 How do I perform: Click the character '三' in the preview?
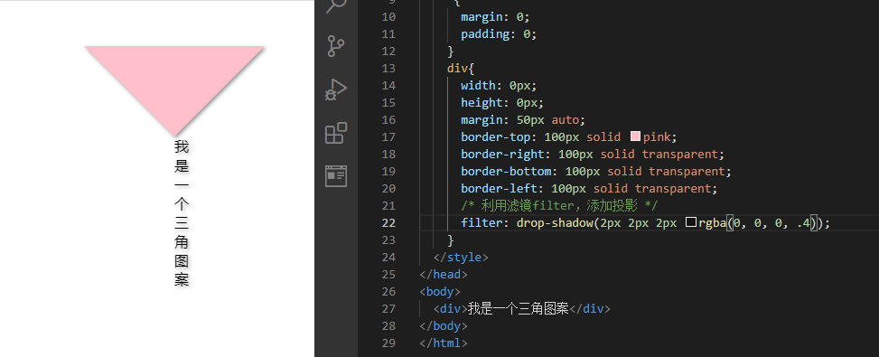pos(182,223)
